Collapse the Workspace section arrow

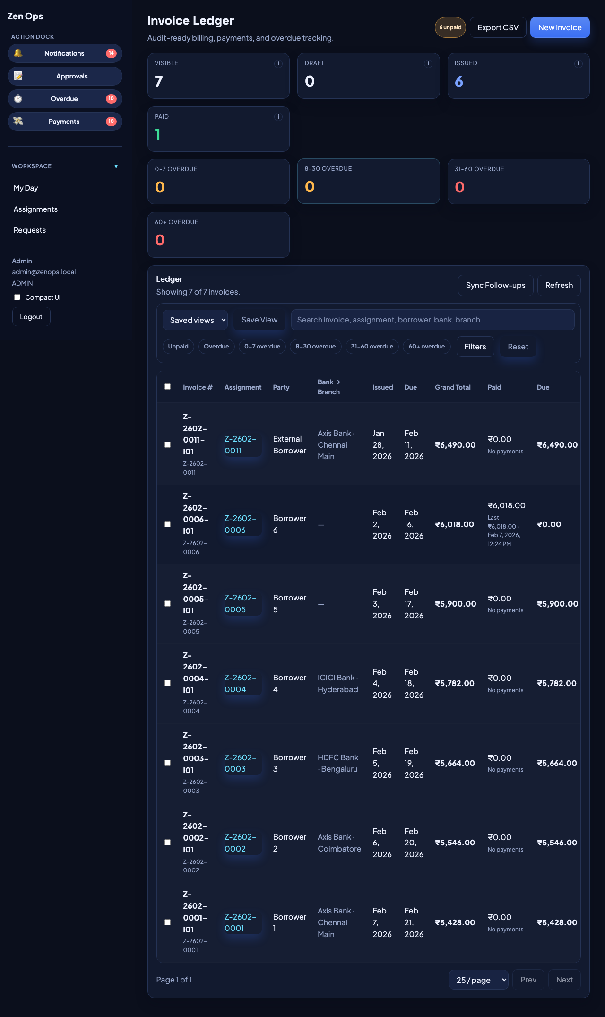click(116, 166)
